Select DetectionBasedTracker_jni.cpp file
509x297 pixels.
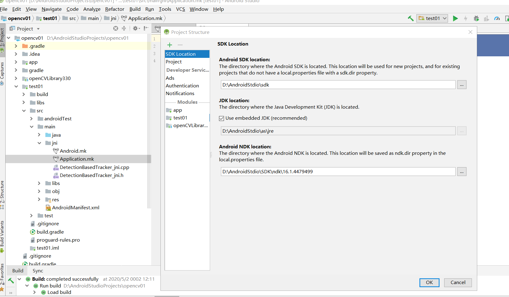coord(94,167)
